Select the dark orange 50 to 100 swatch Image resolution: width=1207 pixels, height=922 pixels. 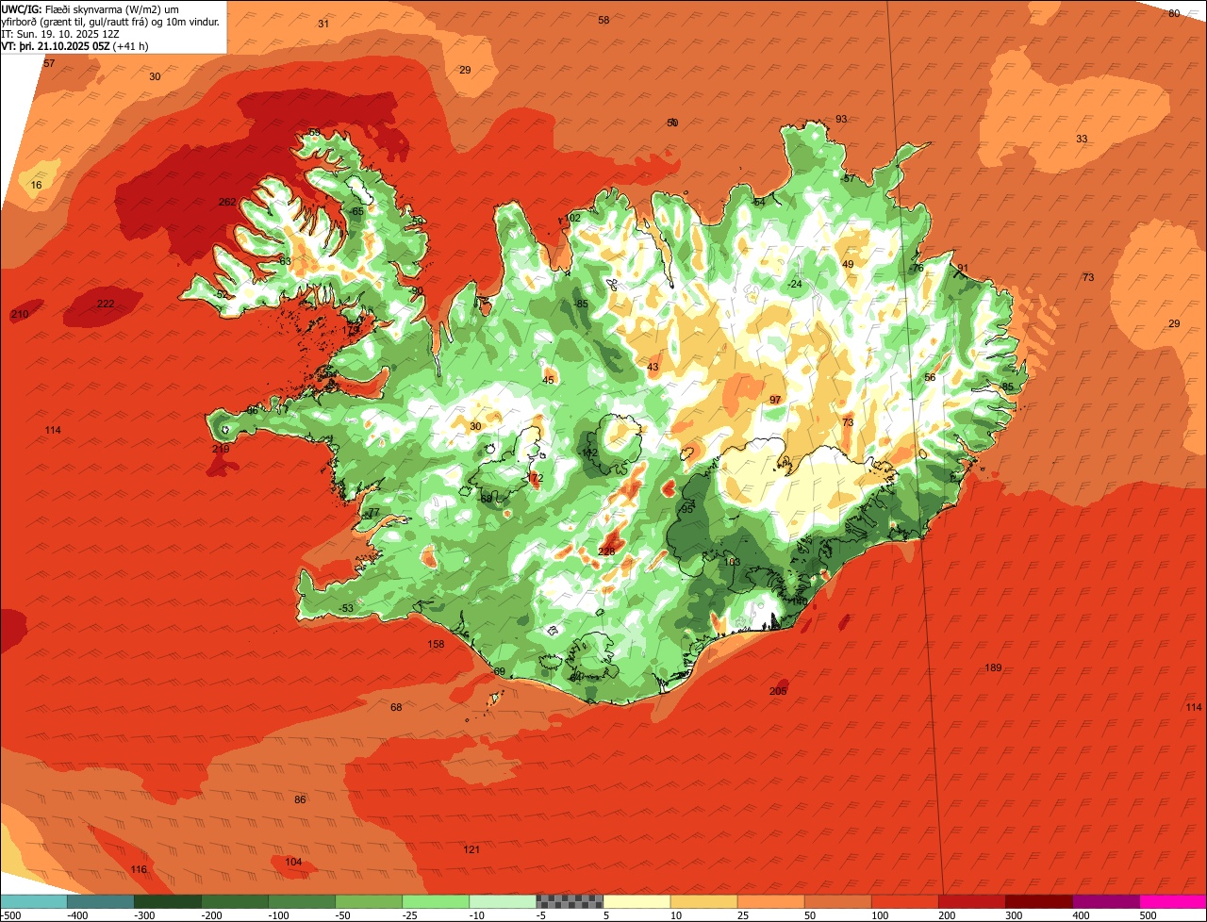point(837,901)
